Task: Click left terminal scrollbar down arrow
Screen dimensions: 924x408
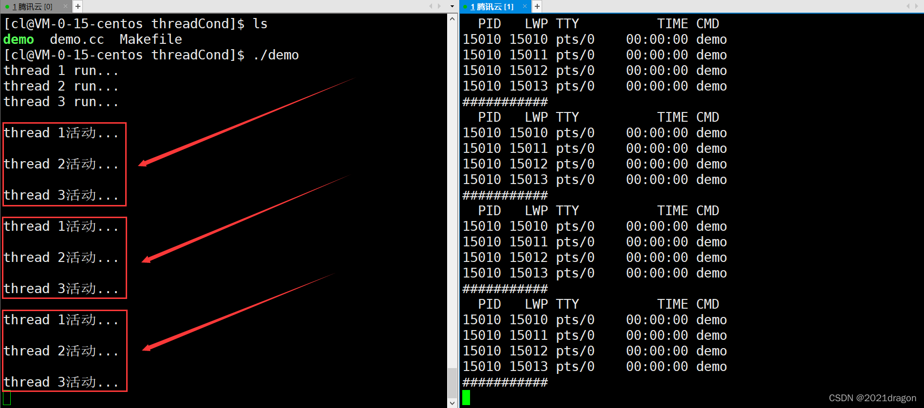Action: [453, 403]
